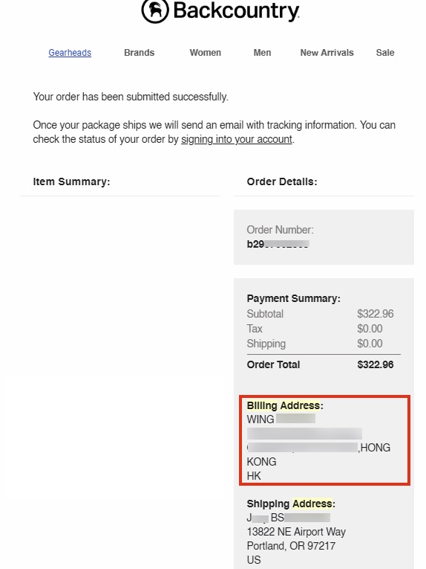
Task: Click the Subtotal $322.96 amount
Action: coord(376,314)
